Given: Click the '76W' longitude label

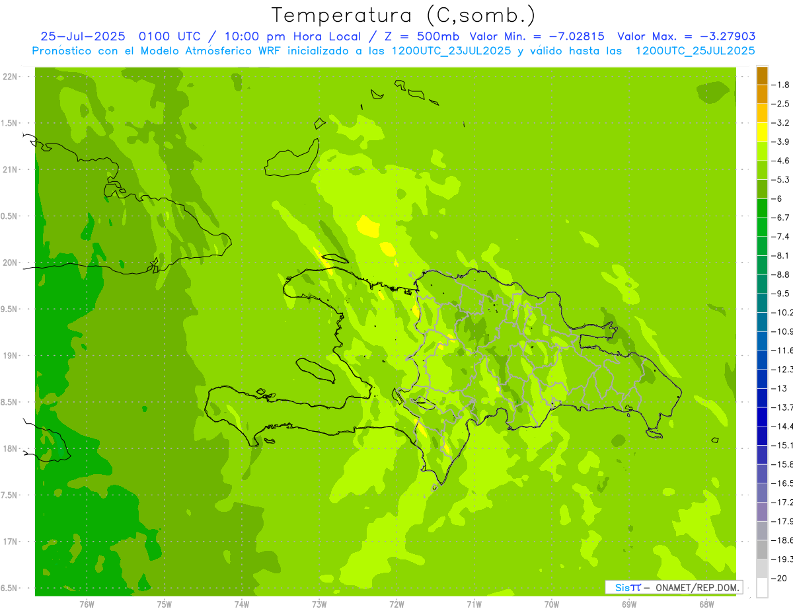Looking at the screenshot, I should (x=87, y=604).
